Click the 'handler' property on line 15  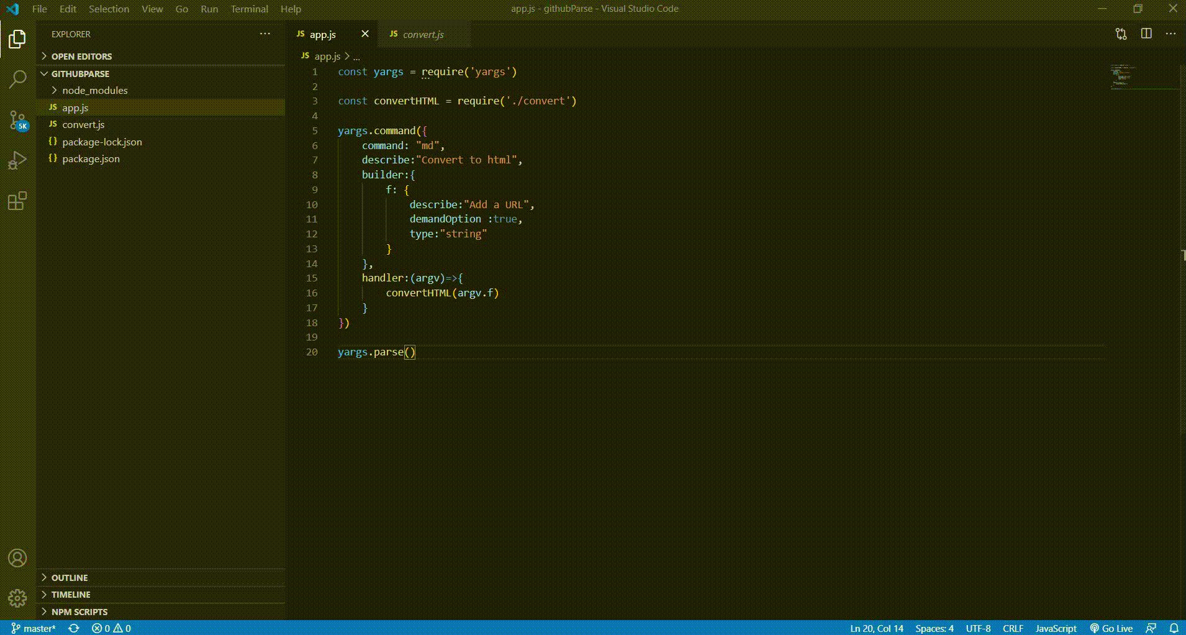(383, 278)
